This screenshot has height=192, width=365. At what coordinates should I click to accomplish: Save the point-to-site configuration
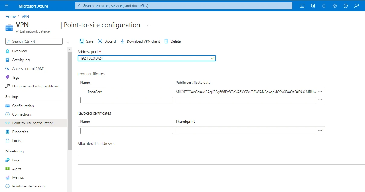point(86,41)
